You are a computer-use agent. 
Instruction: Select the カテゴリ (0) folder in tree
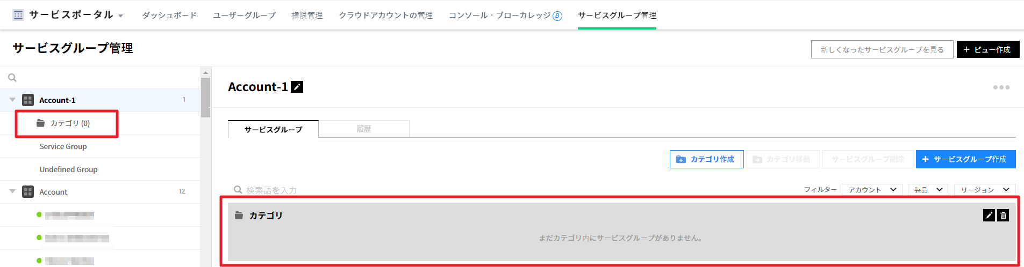pyautogui.click(x=70, y=123)
